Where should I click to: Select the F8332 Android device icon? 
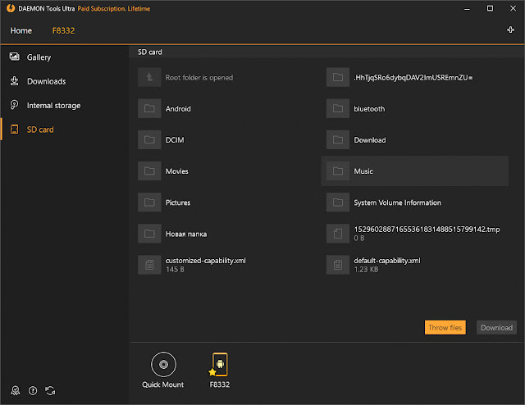pyautogui.click(x=219, y=365)
